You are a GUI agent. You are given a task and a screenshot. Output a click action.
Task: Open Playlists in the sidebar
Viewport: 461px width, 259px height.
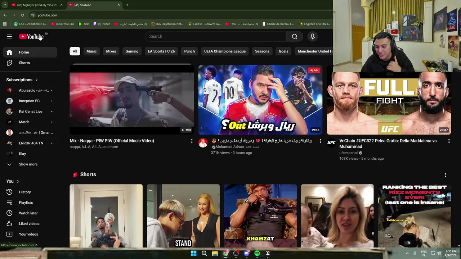[30, 203]
